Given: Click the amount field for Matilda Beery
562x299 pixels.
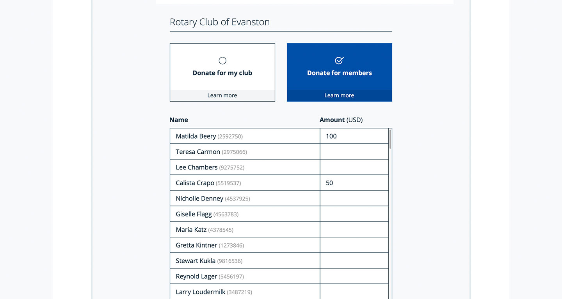Looking at the screenshot, I should click(354, 136).
